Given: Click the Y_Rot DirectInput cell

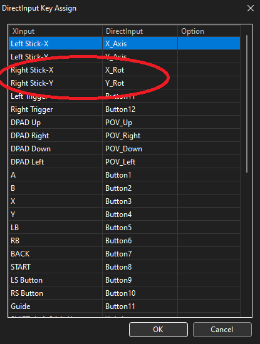Looking at the screenshot, I should pyautogui.click(x=140, y=83).
